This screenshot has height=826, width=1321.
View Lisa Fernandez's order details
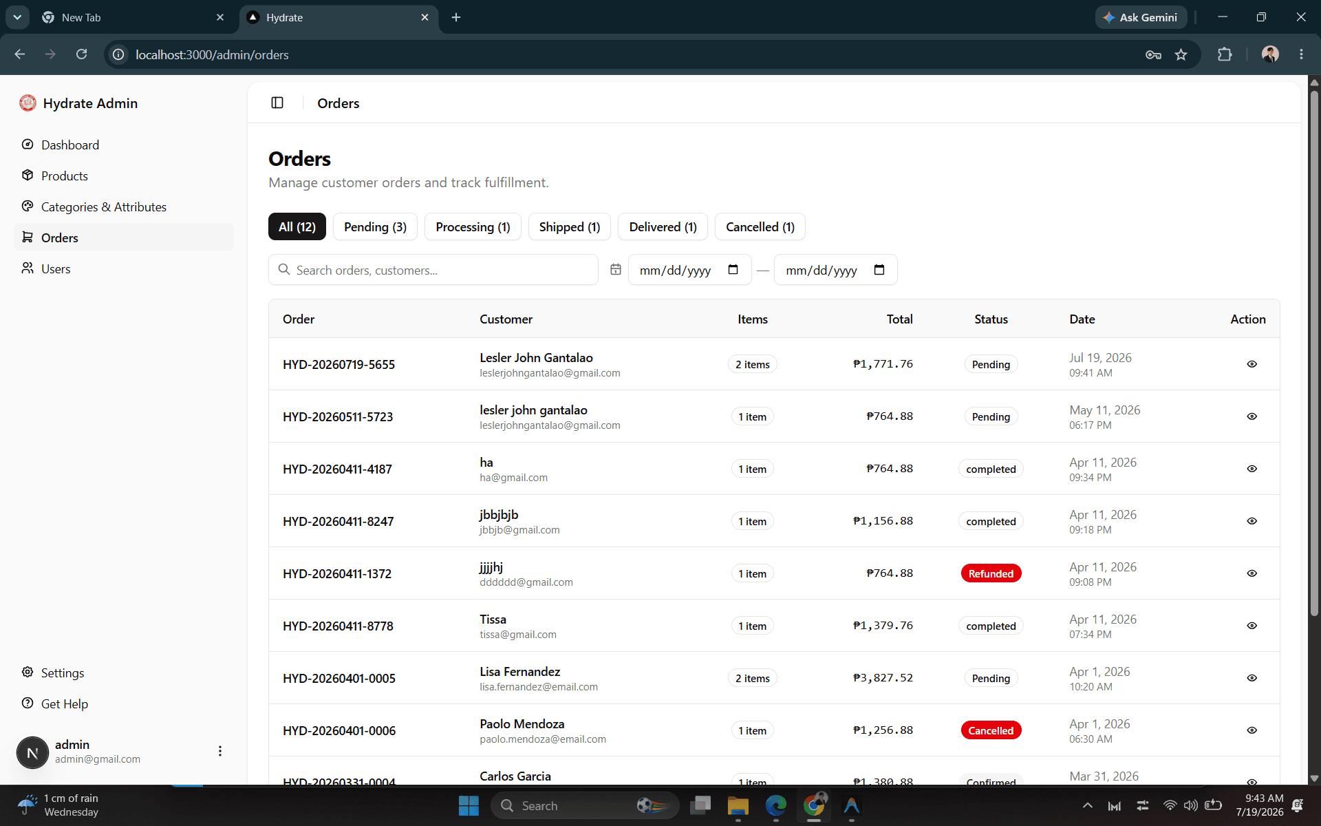(1252, 678)
